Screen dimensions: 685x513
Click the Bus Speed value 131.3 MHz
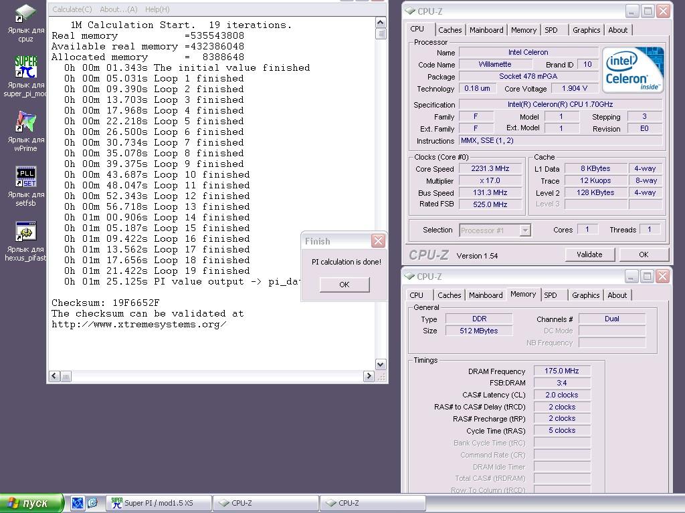[490, 192]
